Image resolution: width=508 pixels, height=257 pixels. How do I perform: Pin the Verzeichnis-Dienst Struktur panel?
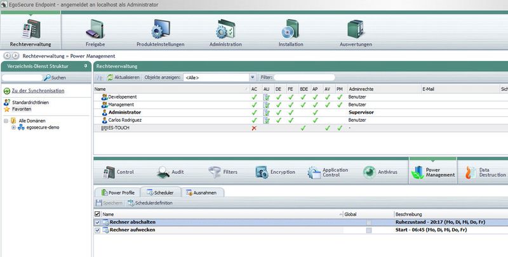(86, 66)
